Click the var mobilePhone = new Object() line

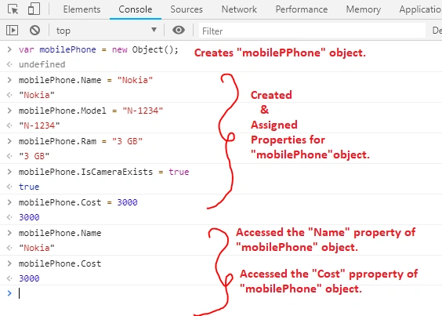99,49
